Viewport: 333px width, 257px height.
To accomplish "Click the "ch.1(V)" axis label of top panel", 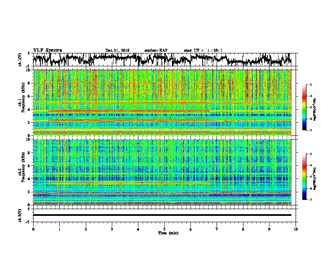I will (x=20, y=60).
